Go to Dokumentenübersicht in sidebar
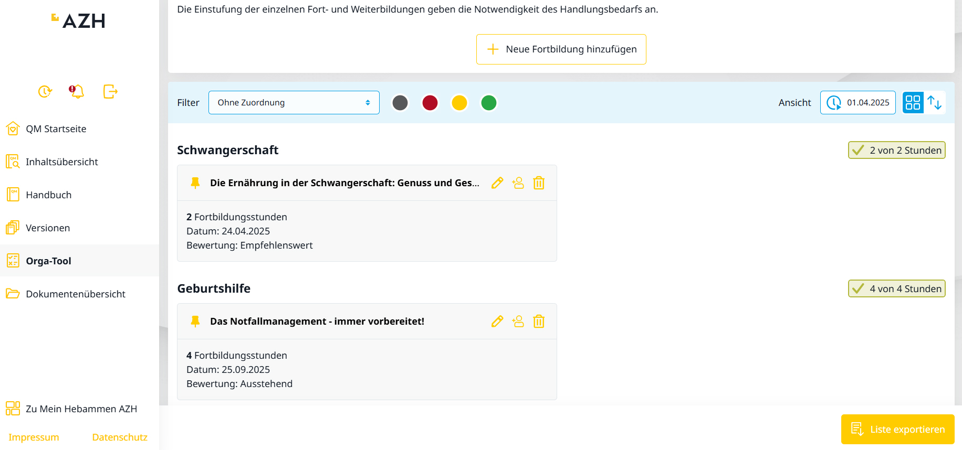The height and width of the screenshot is (450, 962). tap(75, 294)
